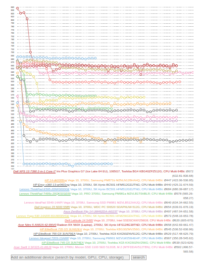
Task: Select 'Intel SSDSCKKF256G8' in Dell Latitude row
Action: 132,220
